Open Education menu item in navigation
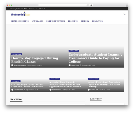This screenshot has width=134, height=113. [98, 21]
